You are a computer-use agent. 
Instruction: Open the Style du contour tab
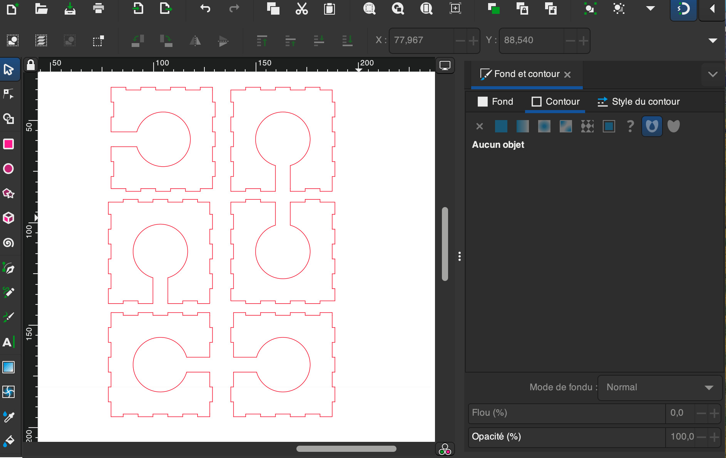tap(639, 102)
